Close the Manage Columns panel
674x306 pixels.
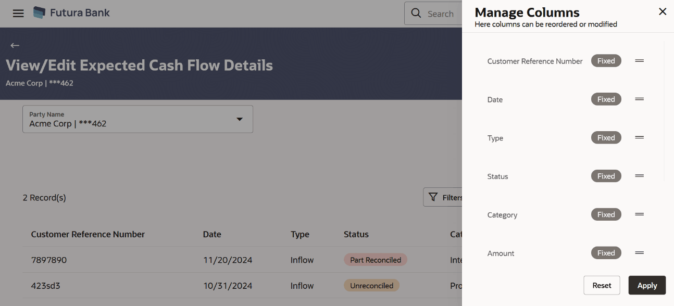point(663,11)
